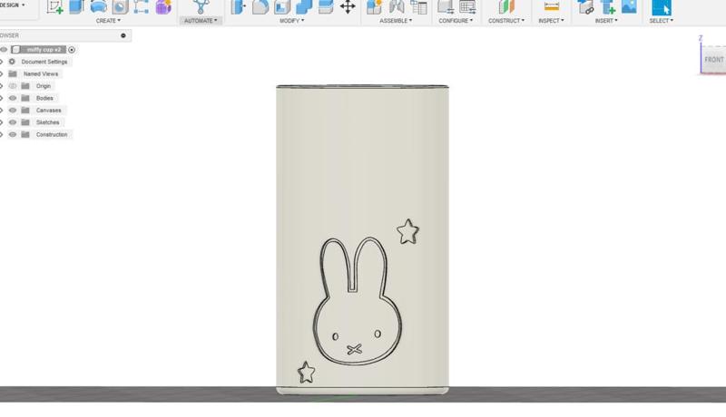Click the lower star engraving on cup
This screenshot has width=726, height=417.
(306, 373)
